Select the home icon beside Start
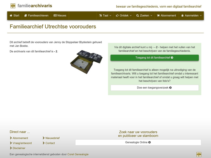The height and width of the screenshot is (158, 211). pos(11,16)
